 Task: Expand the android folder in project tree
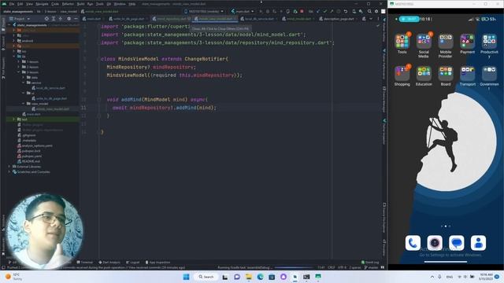(14, 41)
